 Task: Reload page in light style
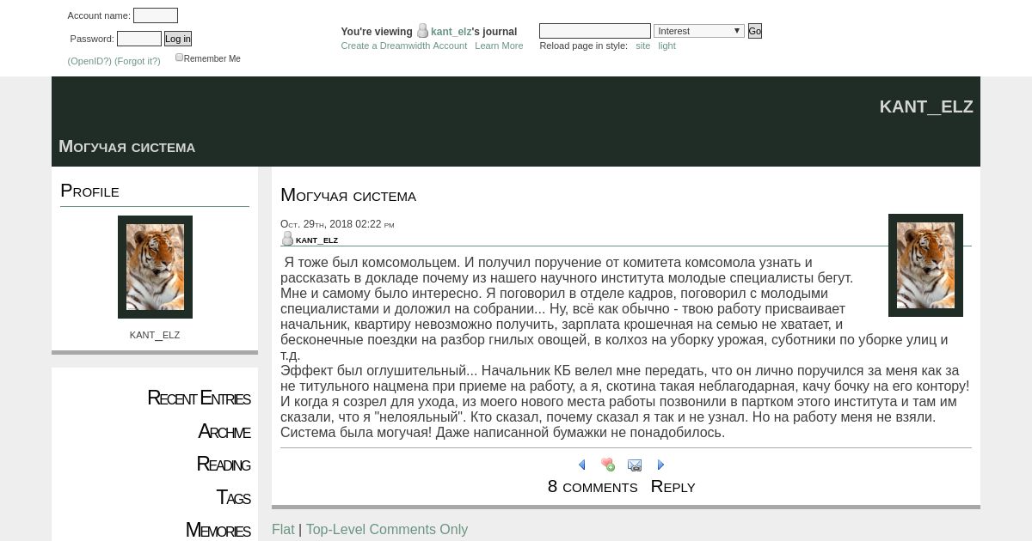pos(666,46)
